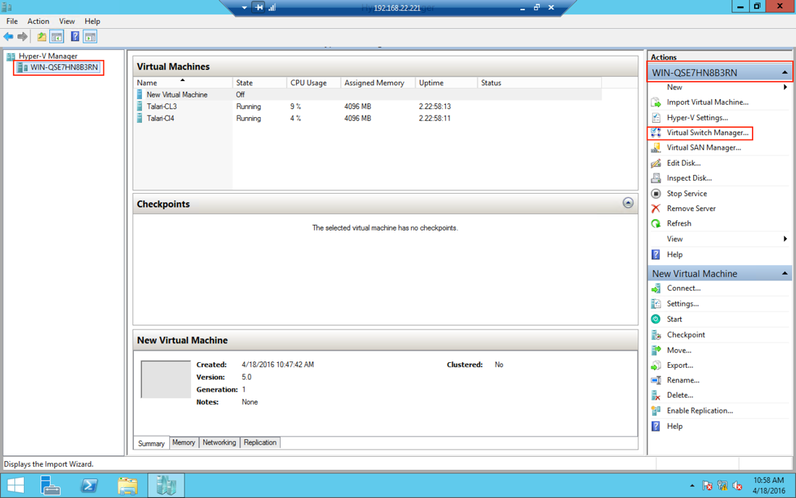Screen dimensions: 796x498
Task: Open the remote connection bar dropdown arrow
Action: (x=244, y=8)
